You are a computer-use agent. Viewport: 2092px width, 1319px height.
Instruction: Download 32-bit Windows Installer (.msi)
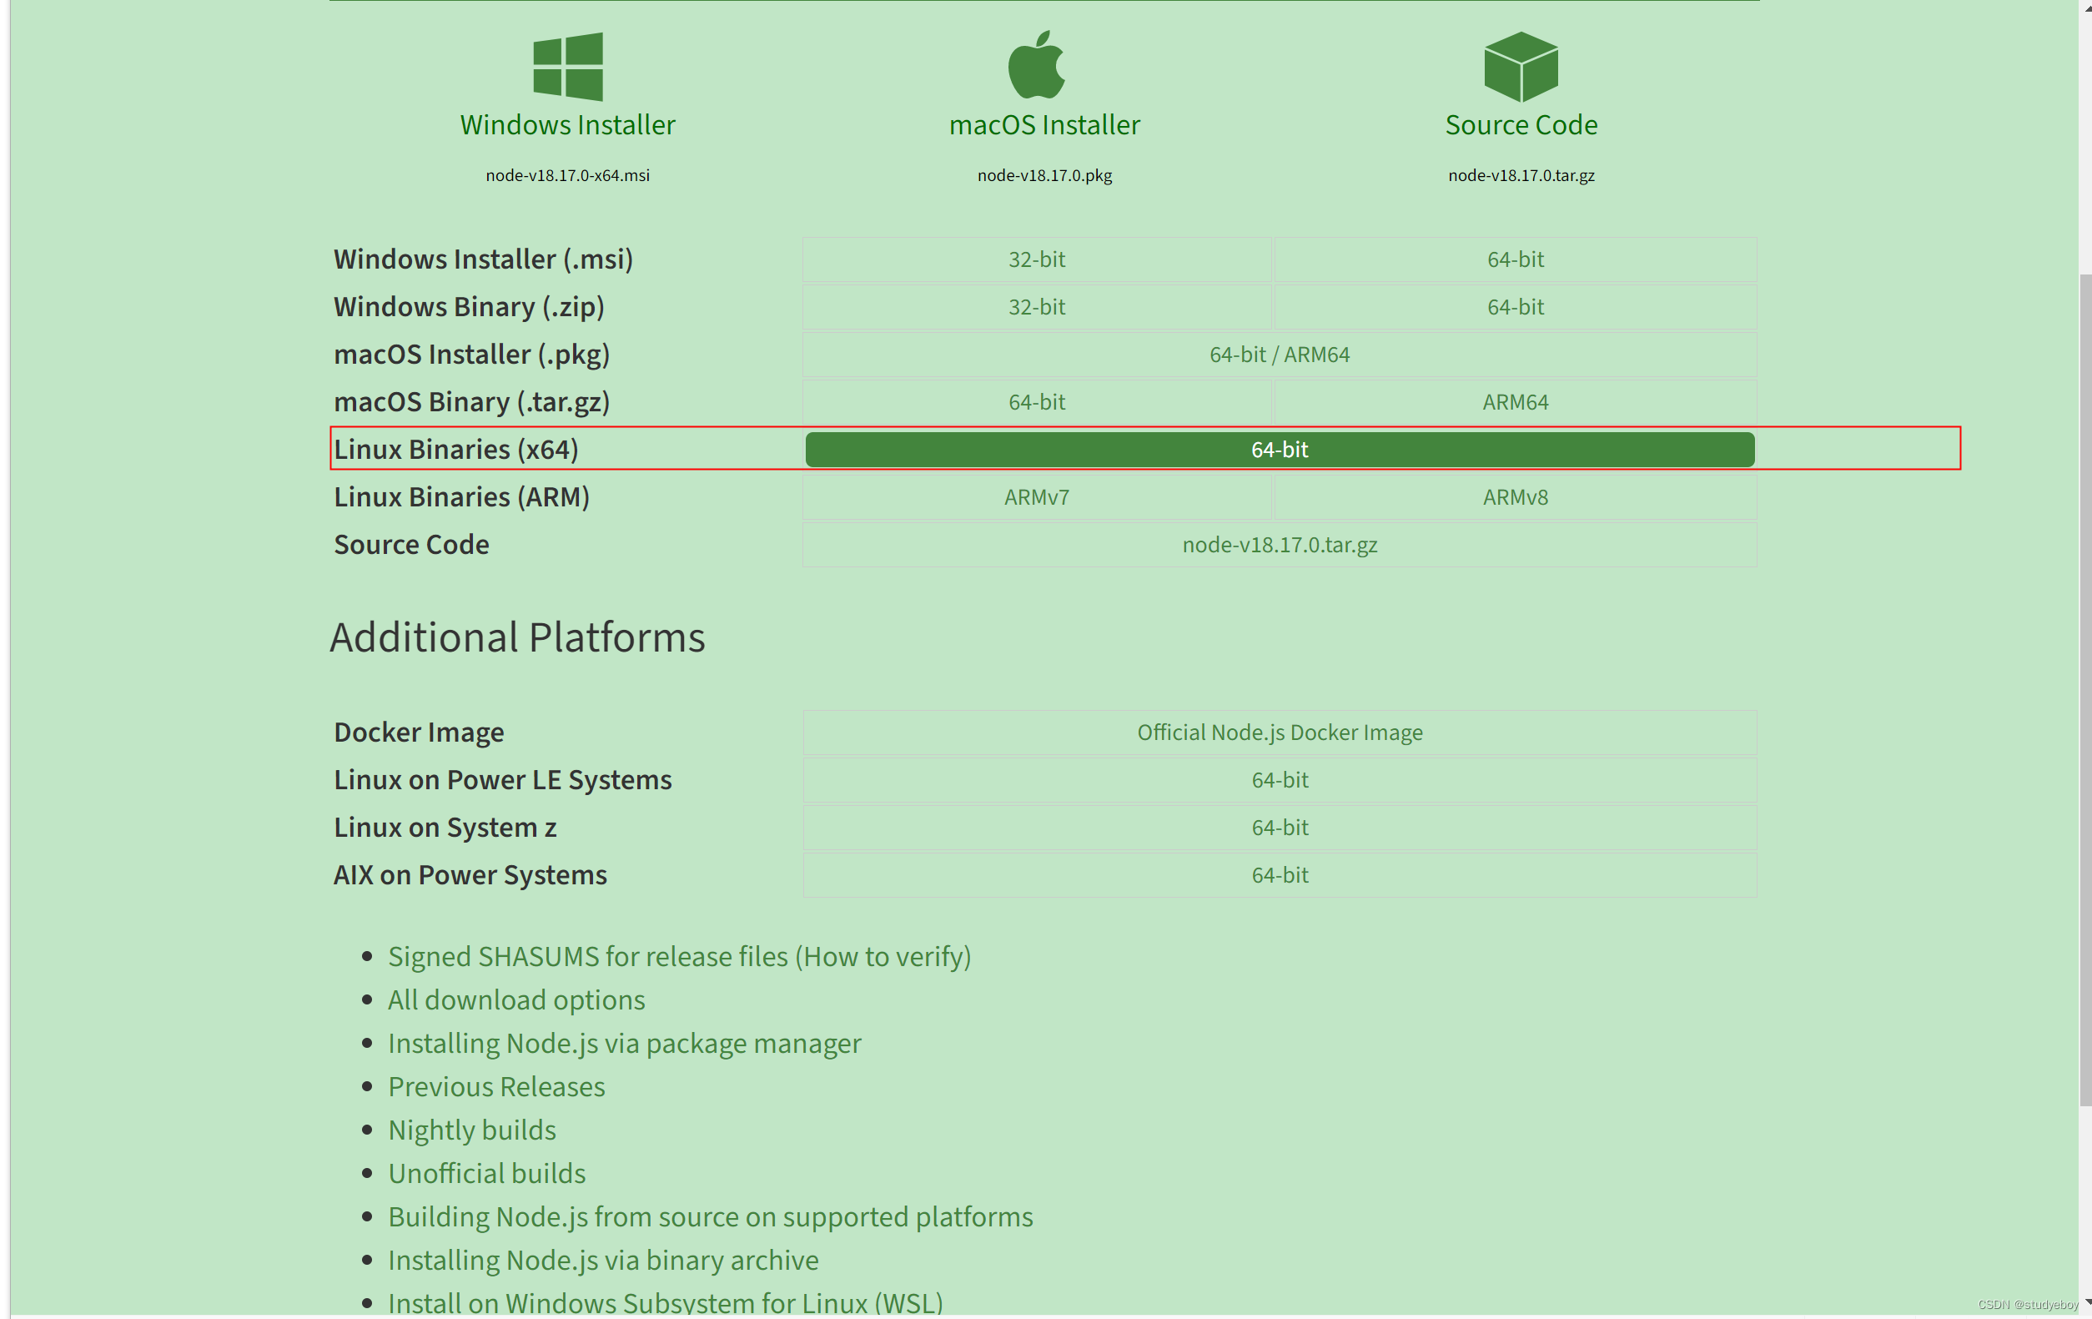pyautogui.click(x=1037, y=259)
